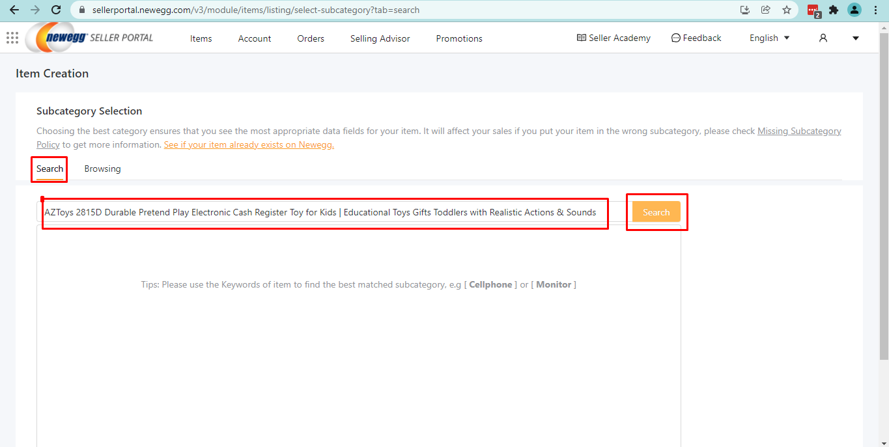
Task: Click the orange Search button
Action: pos(656,212)
